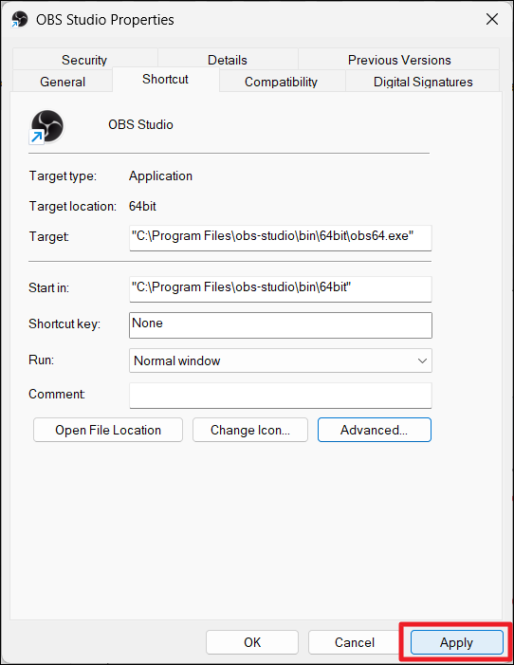Select the Compatibility tab
Screen dimensions: 514x665
[x=281, y=82]
